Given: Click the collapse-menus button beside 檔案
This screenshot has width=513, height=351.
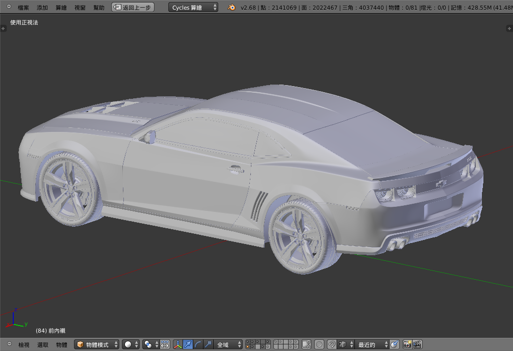Looking at the screenshot, I should point(9,7).
